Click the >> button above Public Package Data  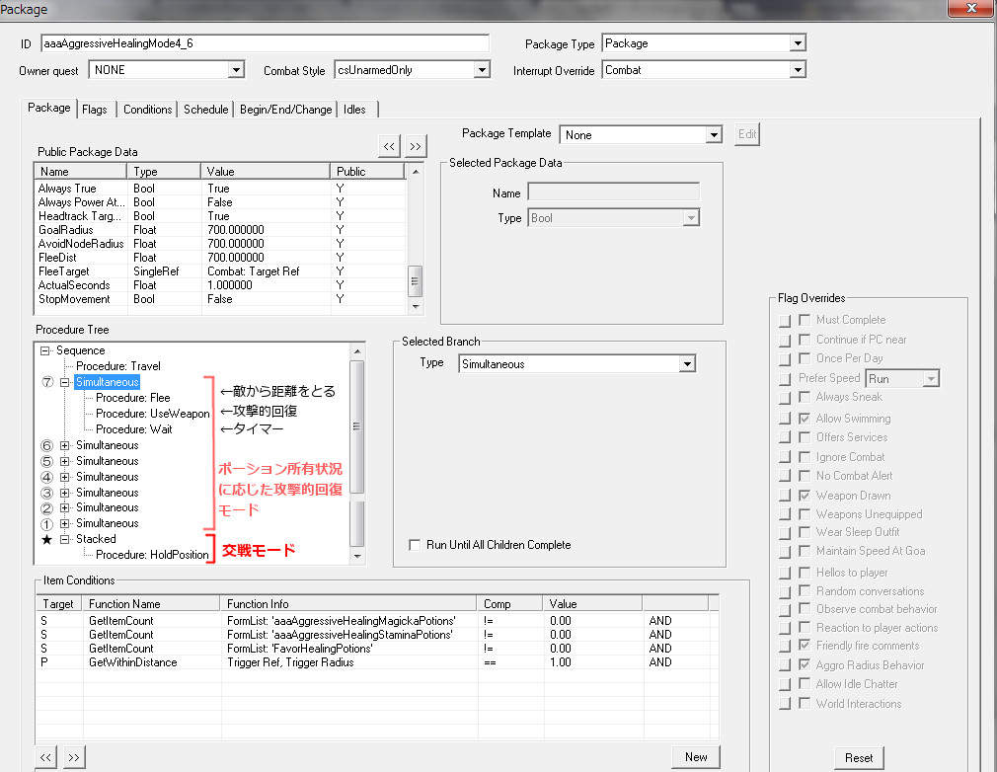(416, 146)
